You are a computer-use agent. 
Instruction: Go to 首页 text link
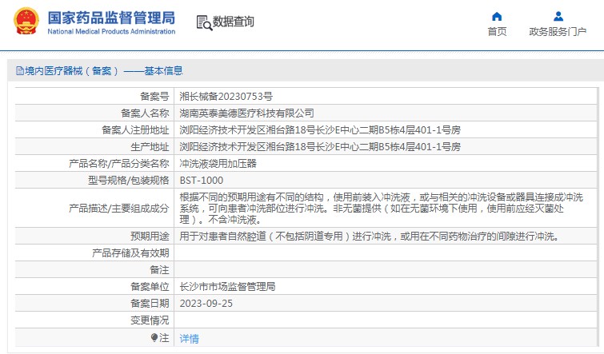click(x=497, y=31)
